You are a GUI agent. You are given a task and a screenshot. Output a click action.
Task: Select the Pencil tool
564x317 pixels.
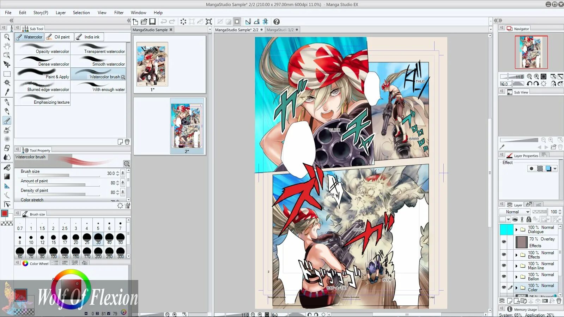[7, 111]
